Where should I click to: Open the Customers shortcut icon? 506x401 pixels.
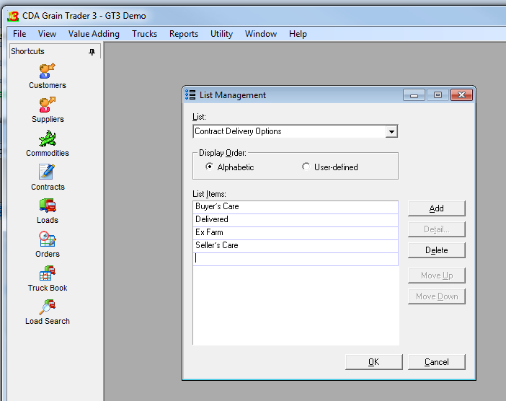[x=48, y=71]
